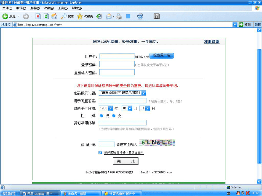Click the 完成 submit button

(x=126, y=161)
